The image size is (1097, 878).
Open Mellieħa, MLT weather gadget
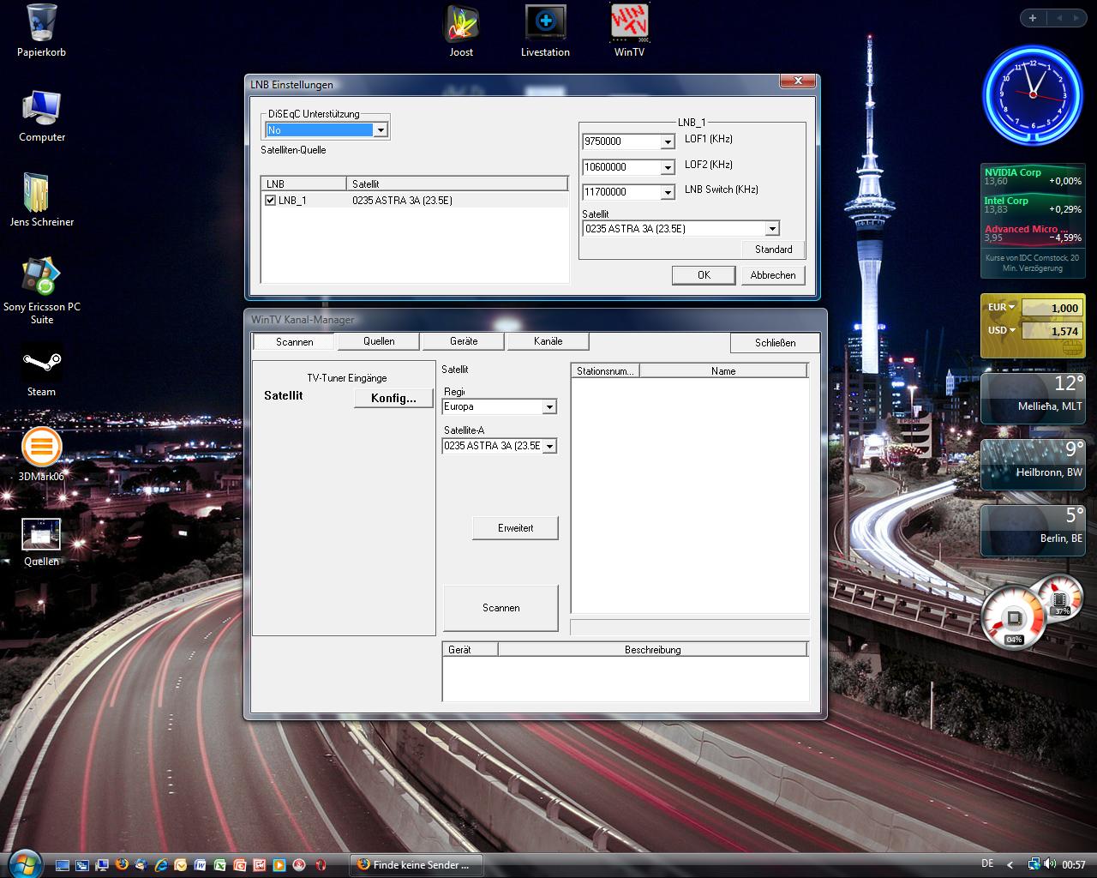[1033, 398]
